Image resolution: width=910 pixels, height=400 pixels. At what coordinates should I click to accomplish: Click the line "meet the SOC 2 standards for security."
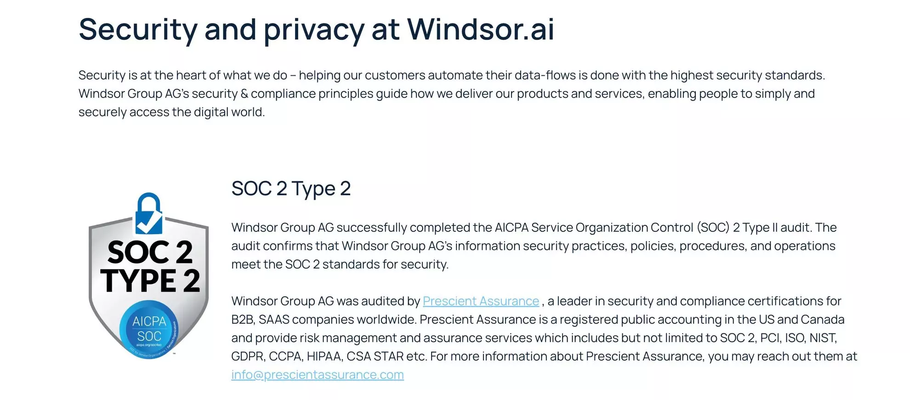[x=340, y=265]
